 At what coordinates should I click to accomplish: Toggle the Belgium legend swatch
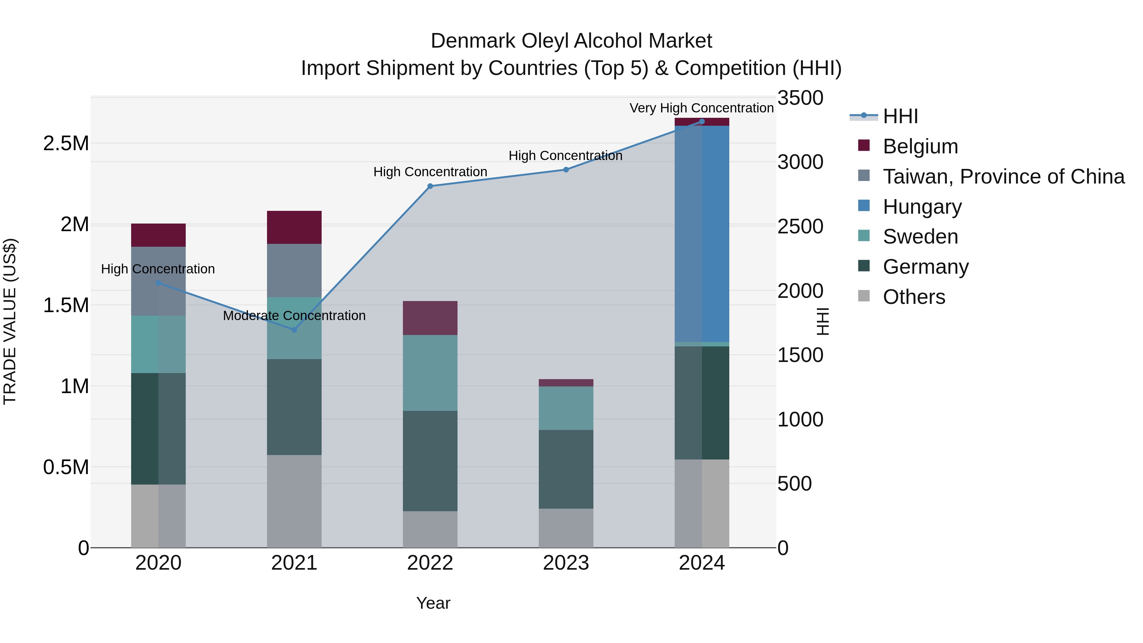click(864, 145)
